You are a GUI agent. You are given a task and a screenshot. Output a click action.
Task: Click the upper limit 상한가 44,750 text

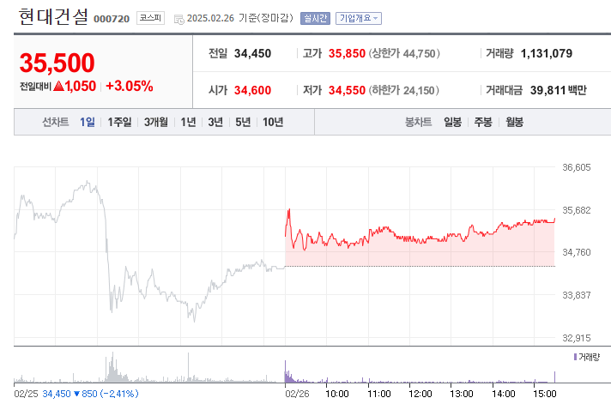point(404,53)
